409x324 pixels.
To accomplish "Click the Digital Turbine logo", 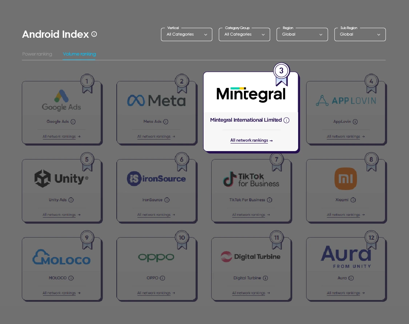I will point(250,257).
